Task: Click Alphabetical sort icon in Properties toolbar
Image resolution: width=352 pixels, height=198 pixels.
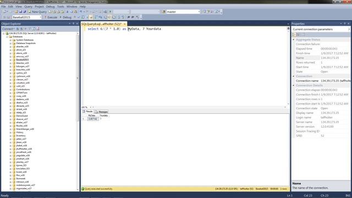Action: point(298,34)
